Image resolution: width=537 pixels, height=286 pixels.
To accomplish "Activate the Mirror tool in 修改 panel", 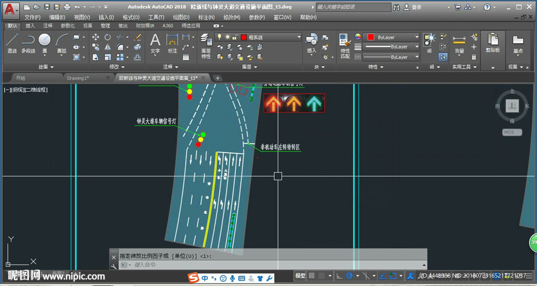I will [108, 47].
